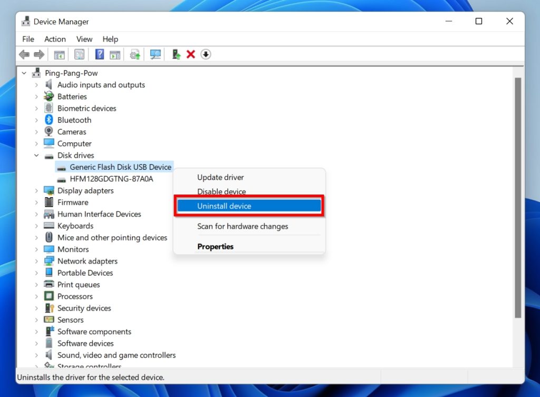
Task: Collapse the Disk drives category
Action: coord(36,155)
